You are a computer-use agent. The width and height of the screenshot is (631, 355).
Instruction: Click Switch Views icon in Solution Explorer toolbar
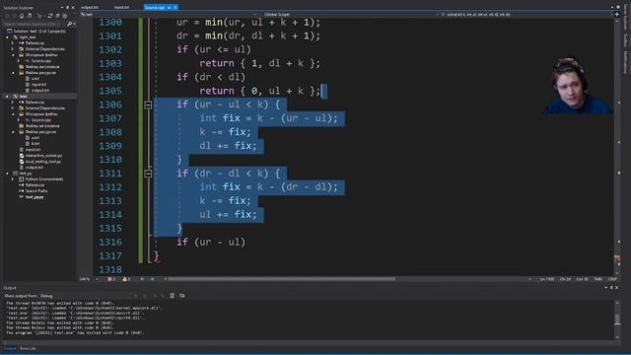point(30,16)
